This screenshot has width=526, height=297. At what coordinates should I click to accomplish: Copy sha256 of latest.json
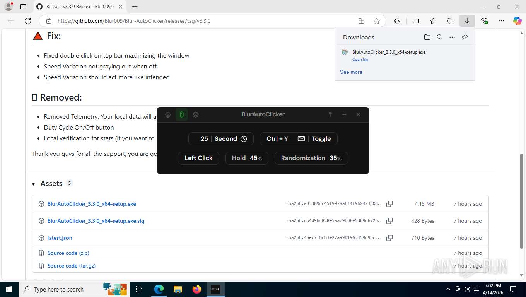[389, 238]
